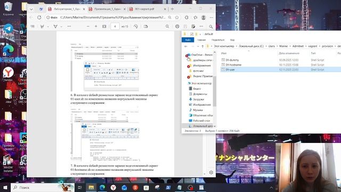
Task: Open Рабочий стол in navigation pane
Action: coord(199,121)
